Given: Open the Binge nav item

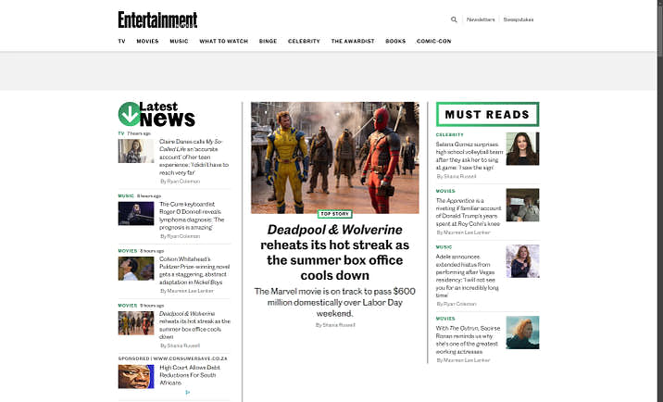Looking at the screenshot, I should point(269,41).
